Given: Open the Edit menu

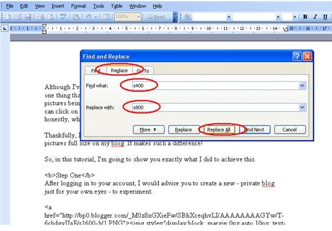Looking at the screenshot, I should pos(24,6).
